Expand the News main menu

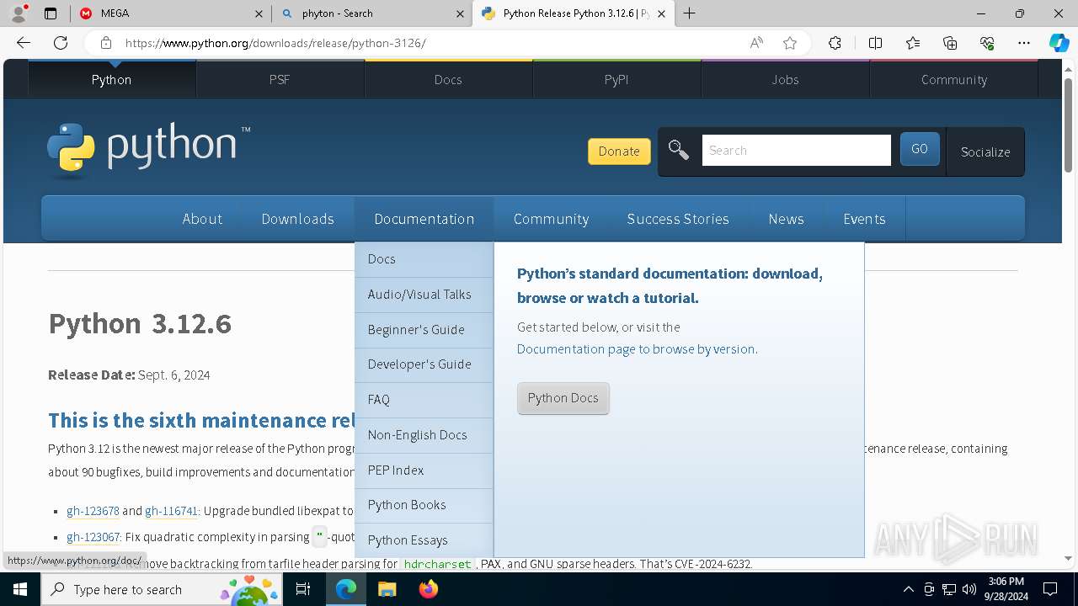tap(786, 219)
